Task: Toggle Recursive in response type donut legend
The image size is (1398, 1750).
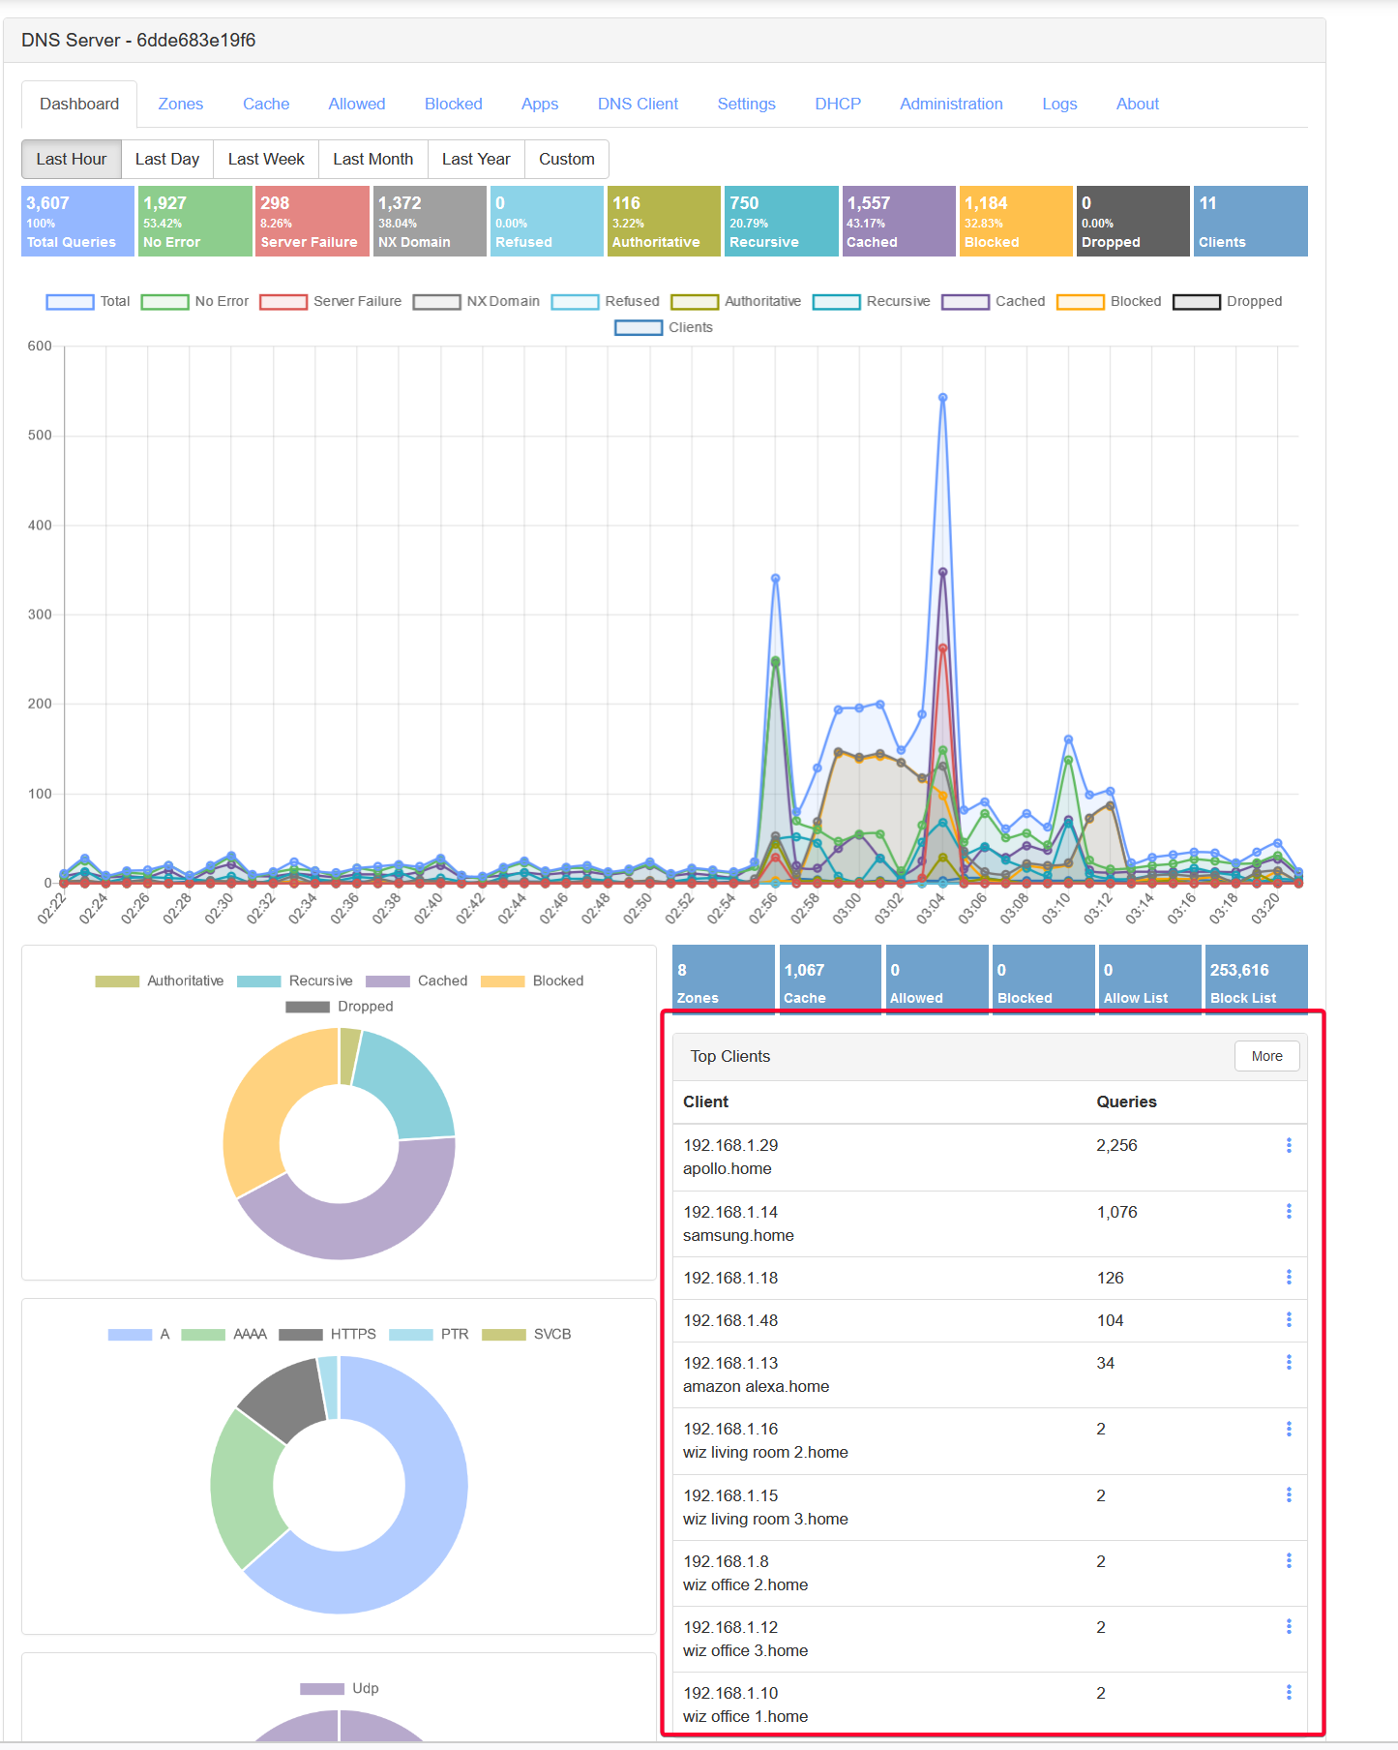Action: pyautogui.click(x=295, y=981)
